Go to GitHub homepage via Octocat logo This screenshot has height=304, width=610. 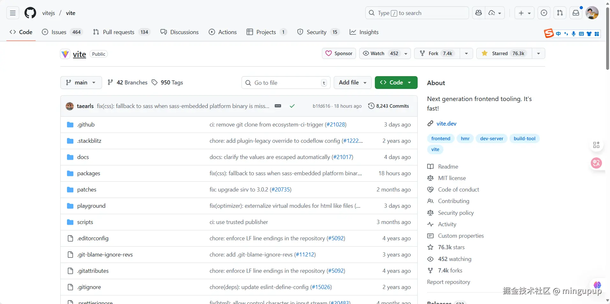click(x=30, y=13)
